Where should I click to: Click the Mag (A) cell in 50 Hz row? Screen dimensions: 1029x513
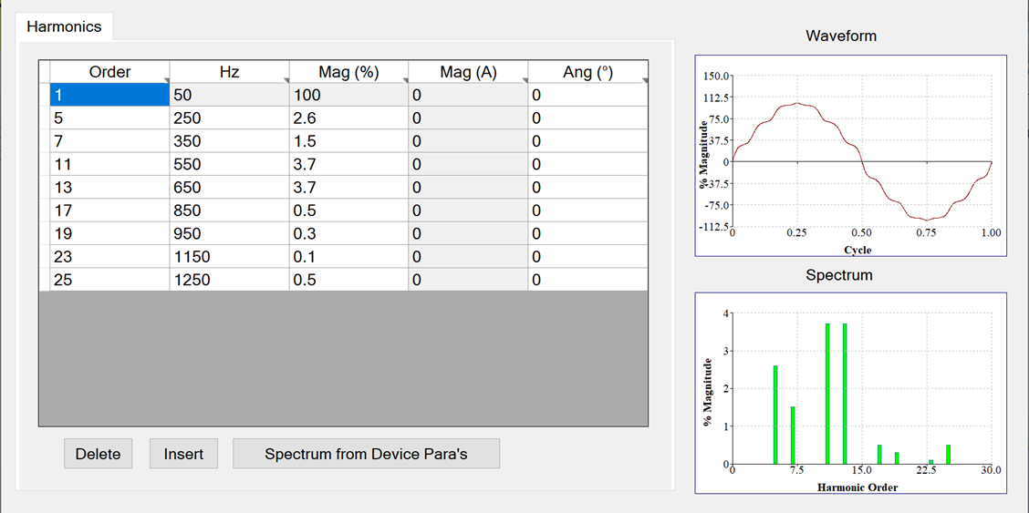(468, 95)
